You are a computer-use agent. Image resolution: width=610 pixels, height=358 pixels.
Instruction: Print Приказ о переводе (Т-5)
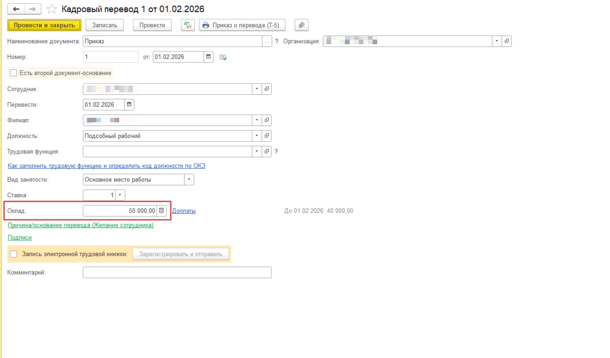point(242,25)
